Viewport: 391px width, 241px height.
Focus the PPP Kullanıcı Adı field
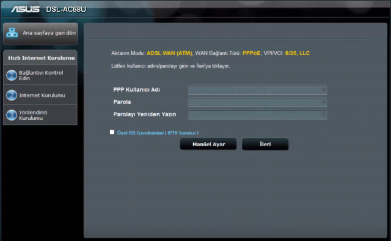258,90
